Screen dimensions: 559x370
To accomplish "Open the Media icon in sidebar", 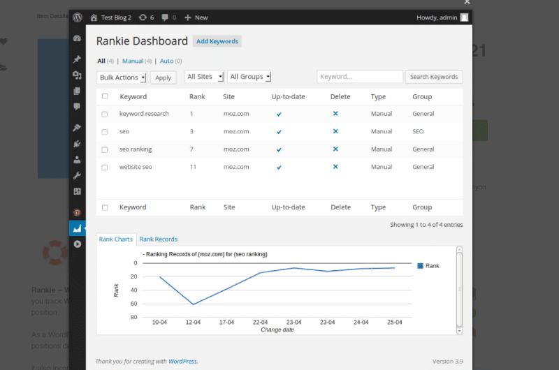I will pyautogui.click(x=77, y=75).
